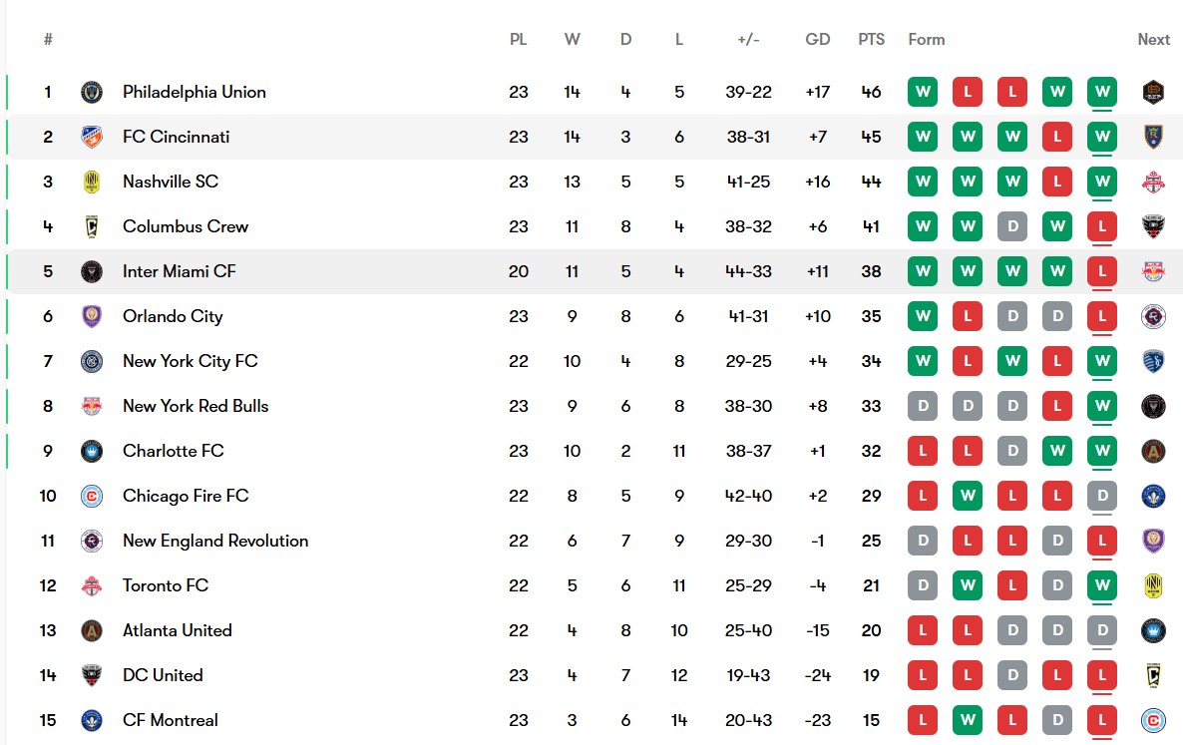
Task: Click the Chicago Fire FC crest icon
Action: (x=92, y=496)
